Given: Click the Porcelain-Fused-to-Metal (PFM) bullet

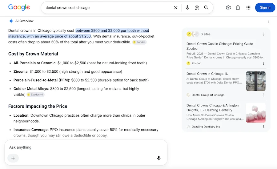Looking at the screenshot, I should pyautogui.click(x=81, y=80).
